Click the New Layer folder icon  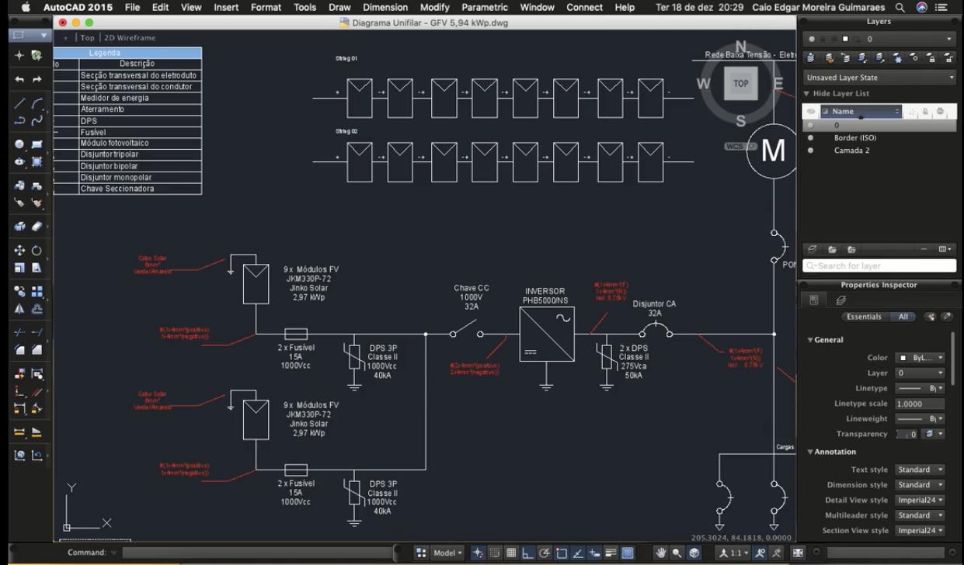click(x=832, y=250)
